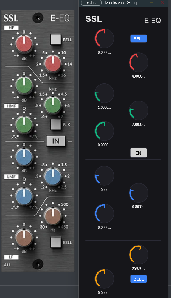The image size is (171, 298).
Task: Close the Hardware Strip window
Action: (x=162, y=2)
